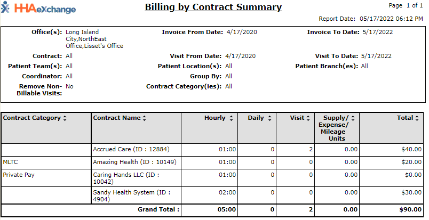Viewport: 429px width, 220px height.
Task: Sort Supply/Expense/Mileage Units column
Action: 353,118
